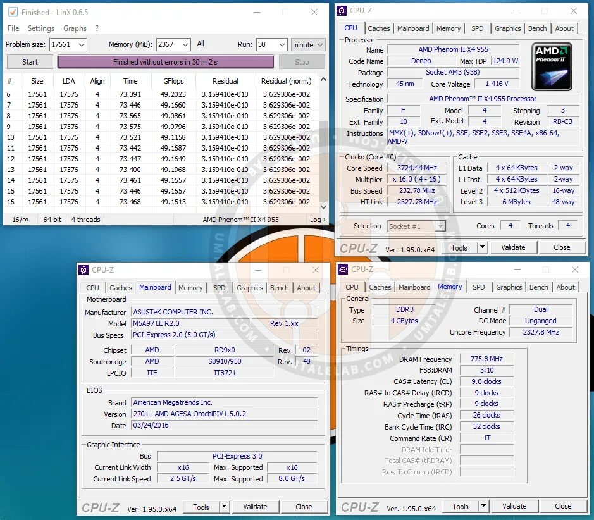This screenshot has width=594, height=520.
Task: Click Validate in the Mainboard CPU-Z window
Action: [x=255, y=506]
